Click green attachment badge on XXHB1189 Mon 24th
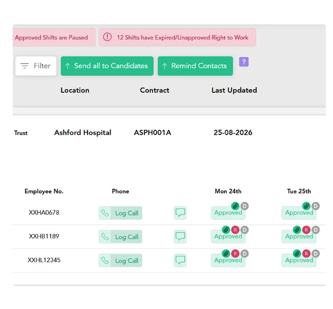Image resolution: width=333 pixels, height=309 pixels. [226, 230]
